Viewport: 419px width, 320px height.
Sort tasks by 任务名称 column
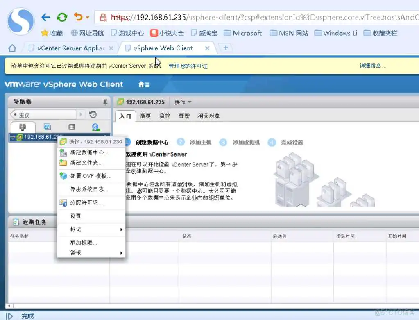19,236
